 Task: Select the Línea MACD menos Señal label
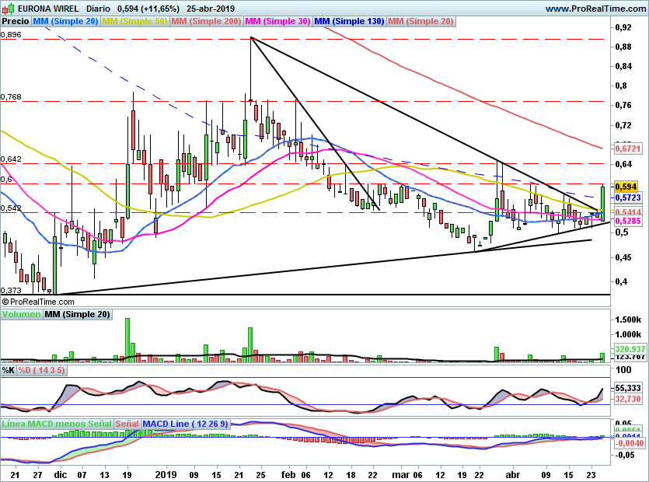coord(57,424)
